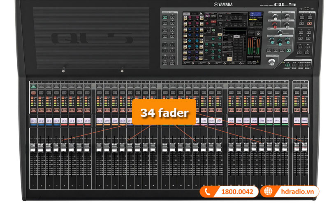
Task: Touch the channel 16 fader cap
Action: click(x=153, y=147)
